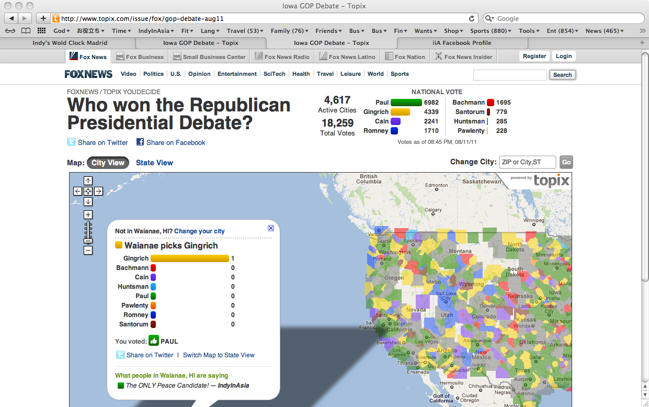Expand the IndyInAsia bookmarks folder

click(156, 31)
